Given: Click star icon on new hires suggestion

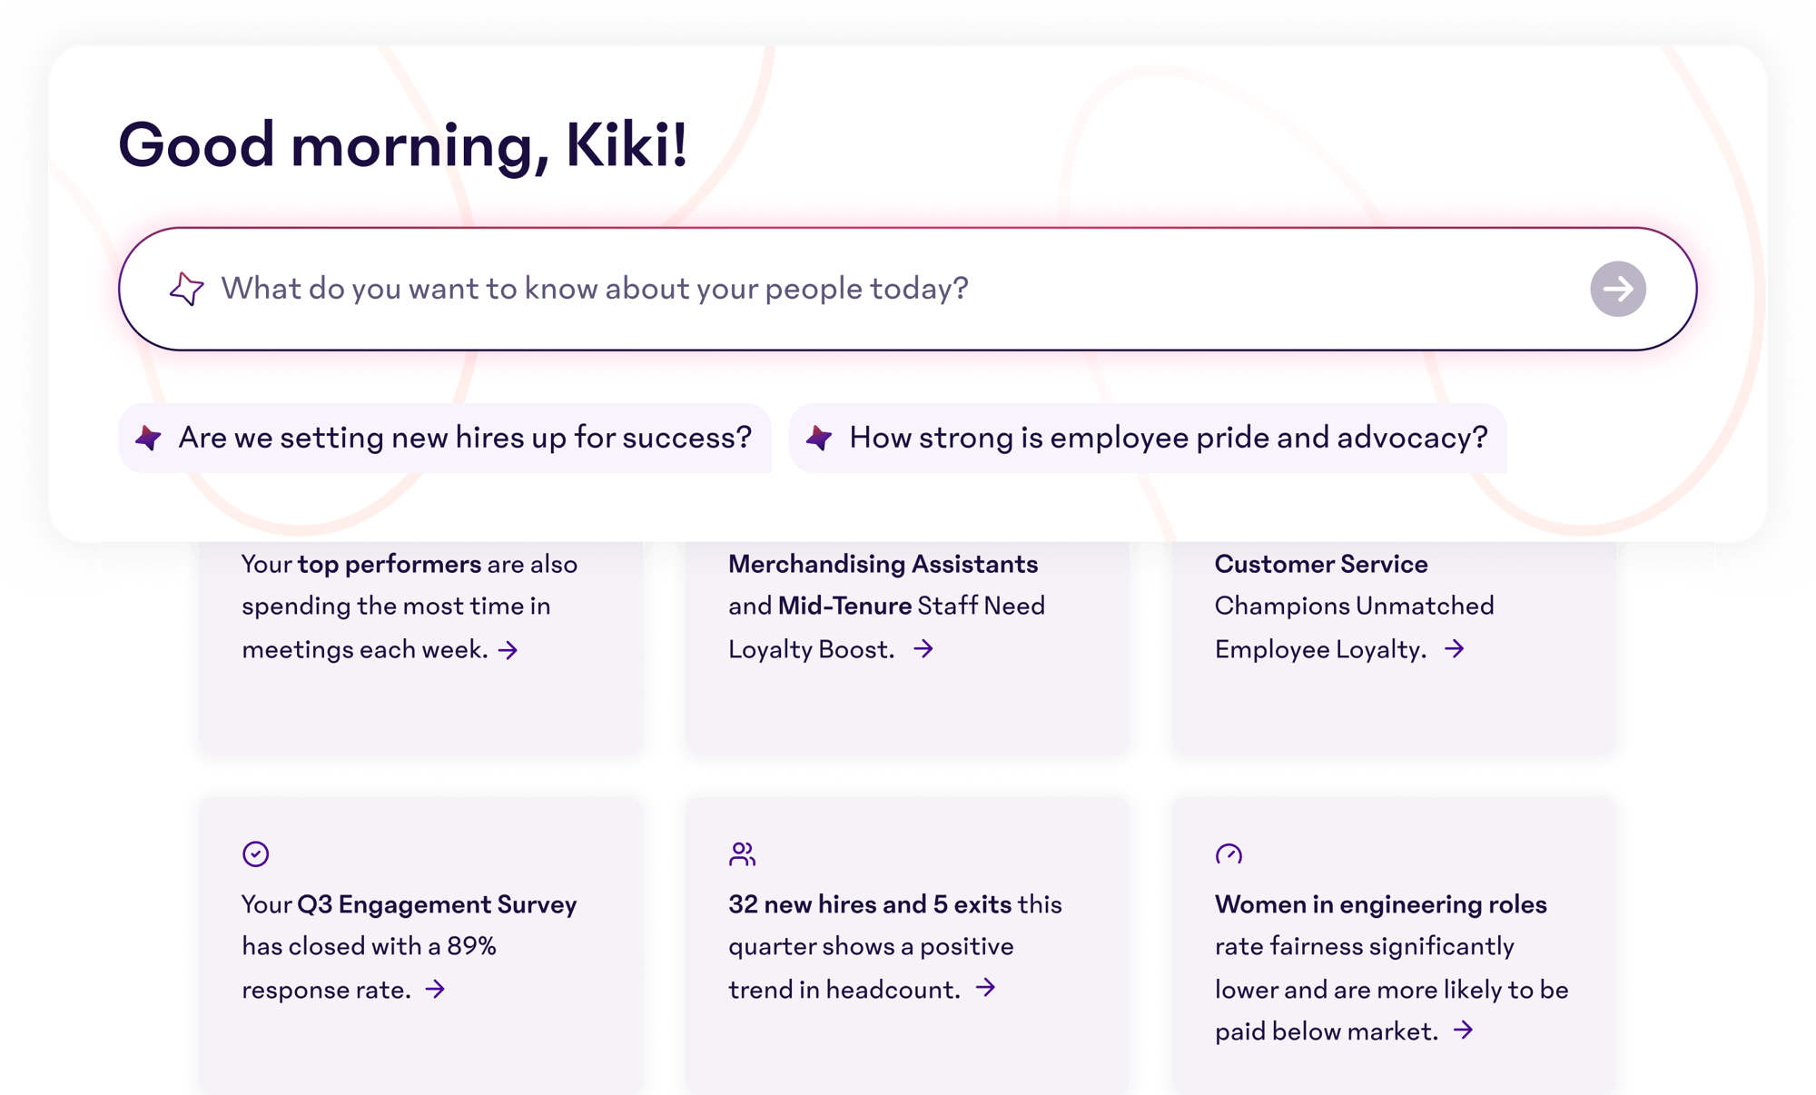Looking at the screenshot, I should [148, 438].
